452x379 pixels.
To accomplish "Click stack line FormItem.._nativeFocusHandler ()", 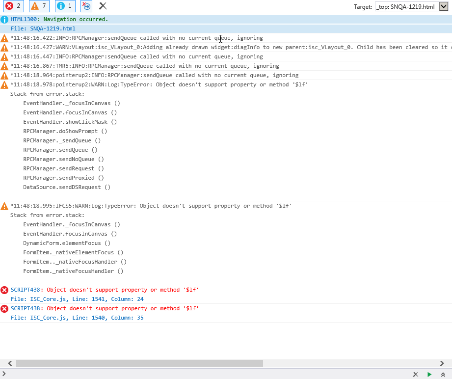I will point(75,262).
